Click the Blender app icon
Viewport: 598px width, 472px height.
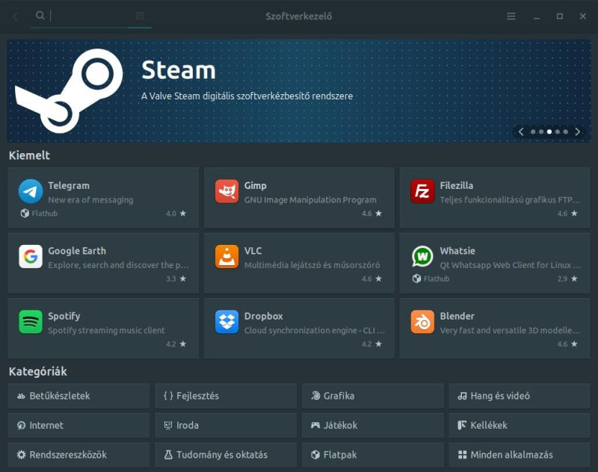pyautogui.click(x=422, y=322)
